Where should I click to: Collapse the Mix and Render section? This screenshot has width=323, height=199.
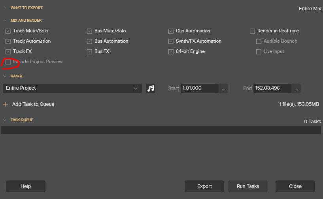[x=5, y=21]
